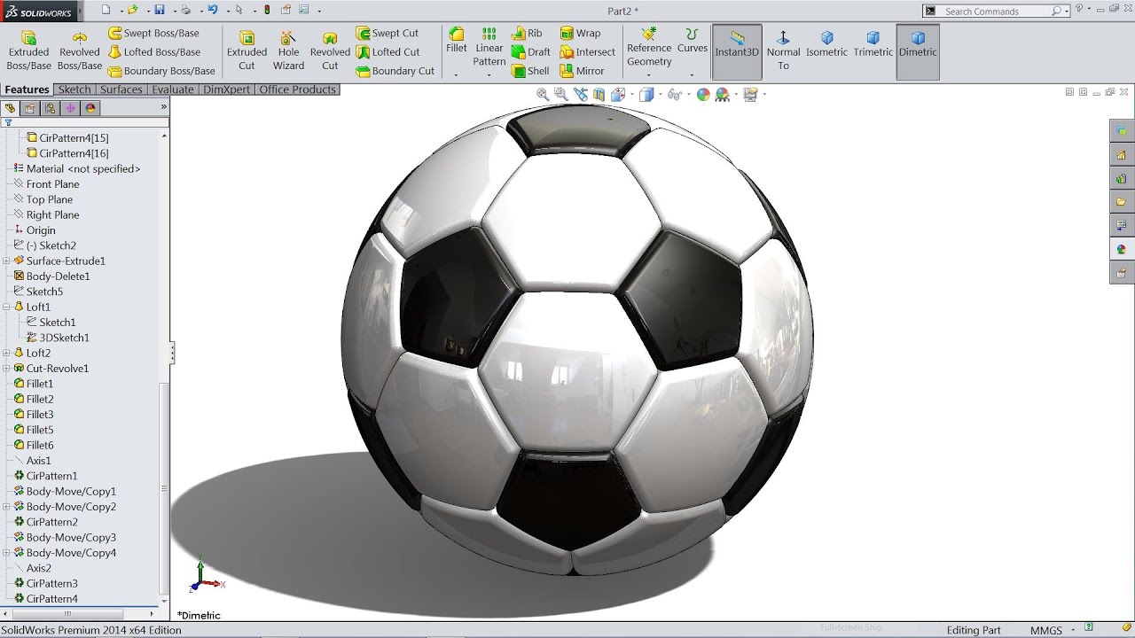This screenshot has width=1135, height=638.
Task: Click the Undo icon in top toolbar
Action: pyautogui.click(x=213, y=10)
